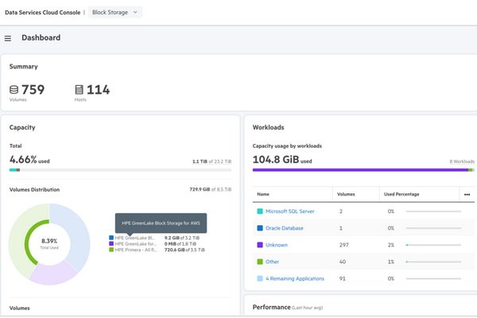
Task: Click the blue HPE GreenLake legend swatch
Action: [111, 237]
